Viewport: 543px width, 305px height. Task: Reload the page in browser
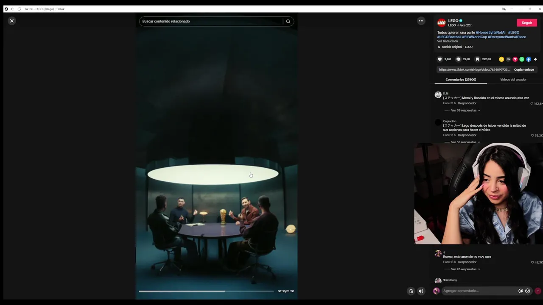coord(19,9)
